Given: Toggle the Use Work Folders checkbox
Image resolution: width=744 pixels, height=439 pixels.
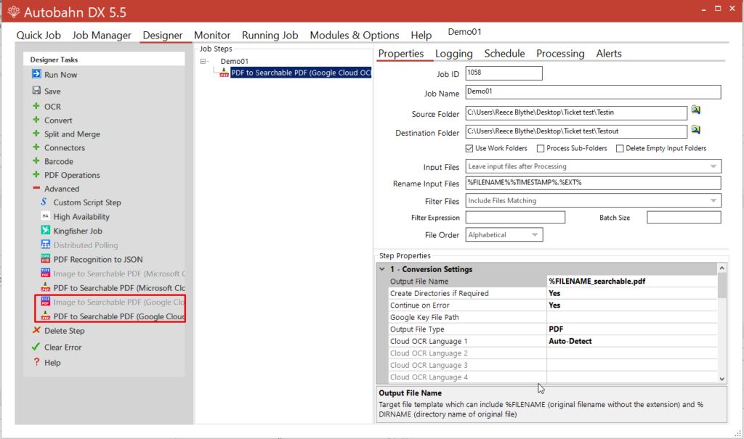Looking at the screenshot, I should tap(469, 148).
